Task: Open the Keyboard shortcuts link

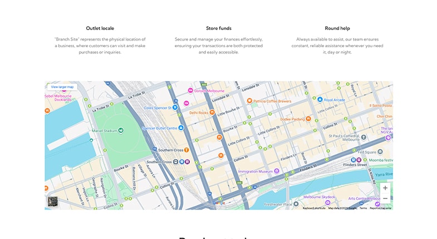Action: pos(314,208)
